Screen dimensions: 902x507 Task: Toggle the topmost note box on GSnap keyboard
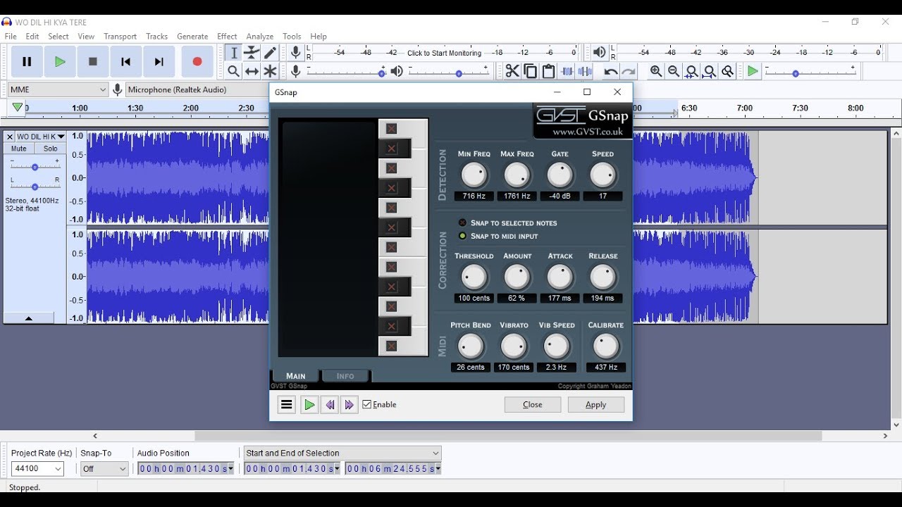392,129
